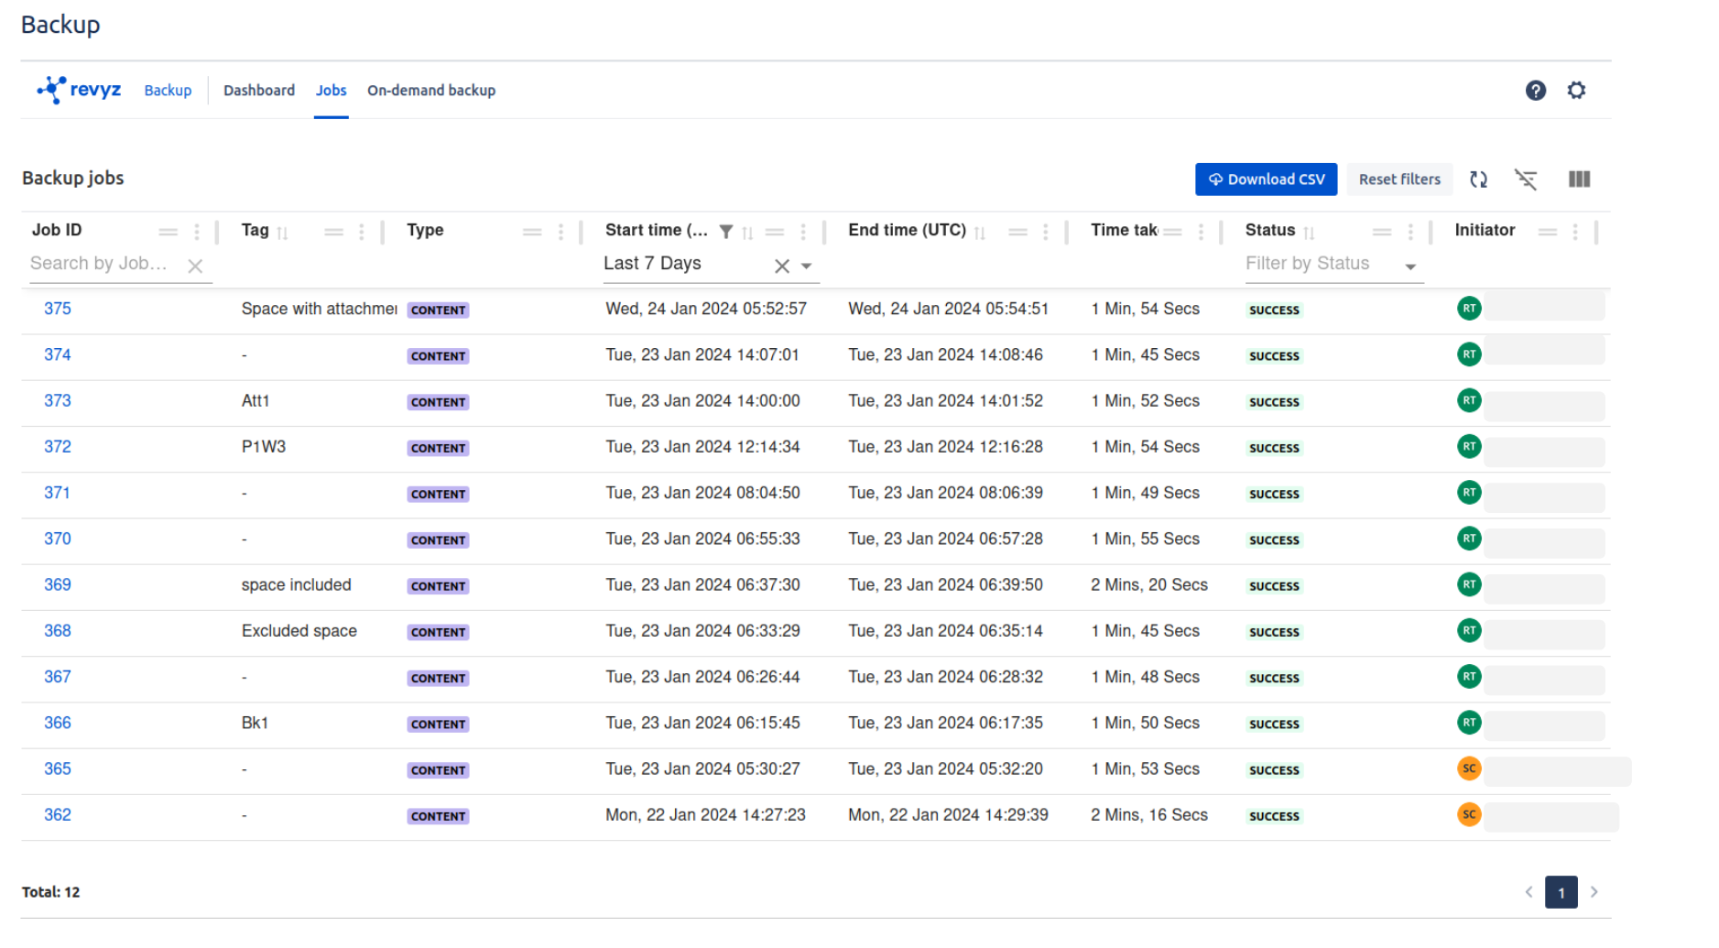Open job 366 link
This screenshot has height=948, width=1719.
pyautogui.click(x=57, y=723)
